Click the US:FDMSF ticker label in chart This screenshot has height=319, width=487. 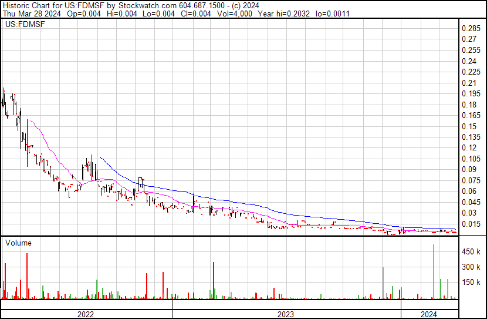coord(23,25)
